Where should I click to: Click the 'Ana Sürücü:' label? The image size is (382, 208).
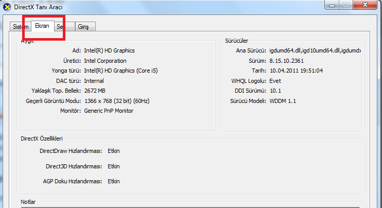coord(251,50)
